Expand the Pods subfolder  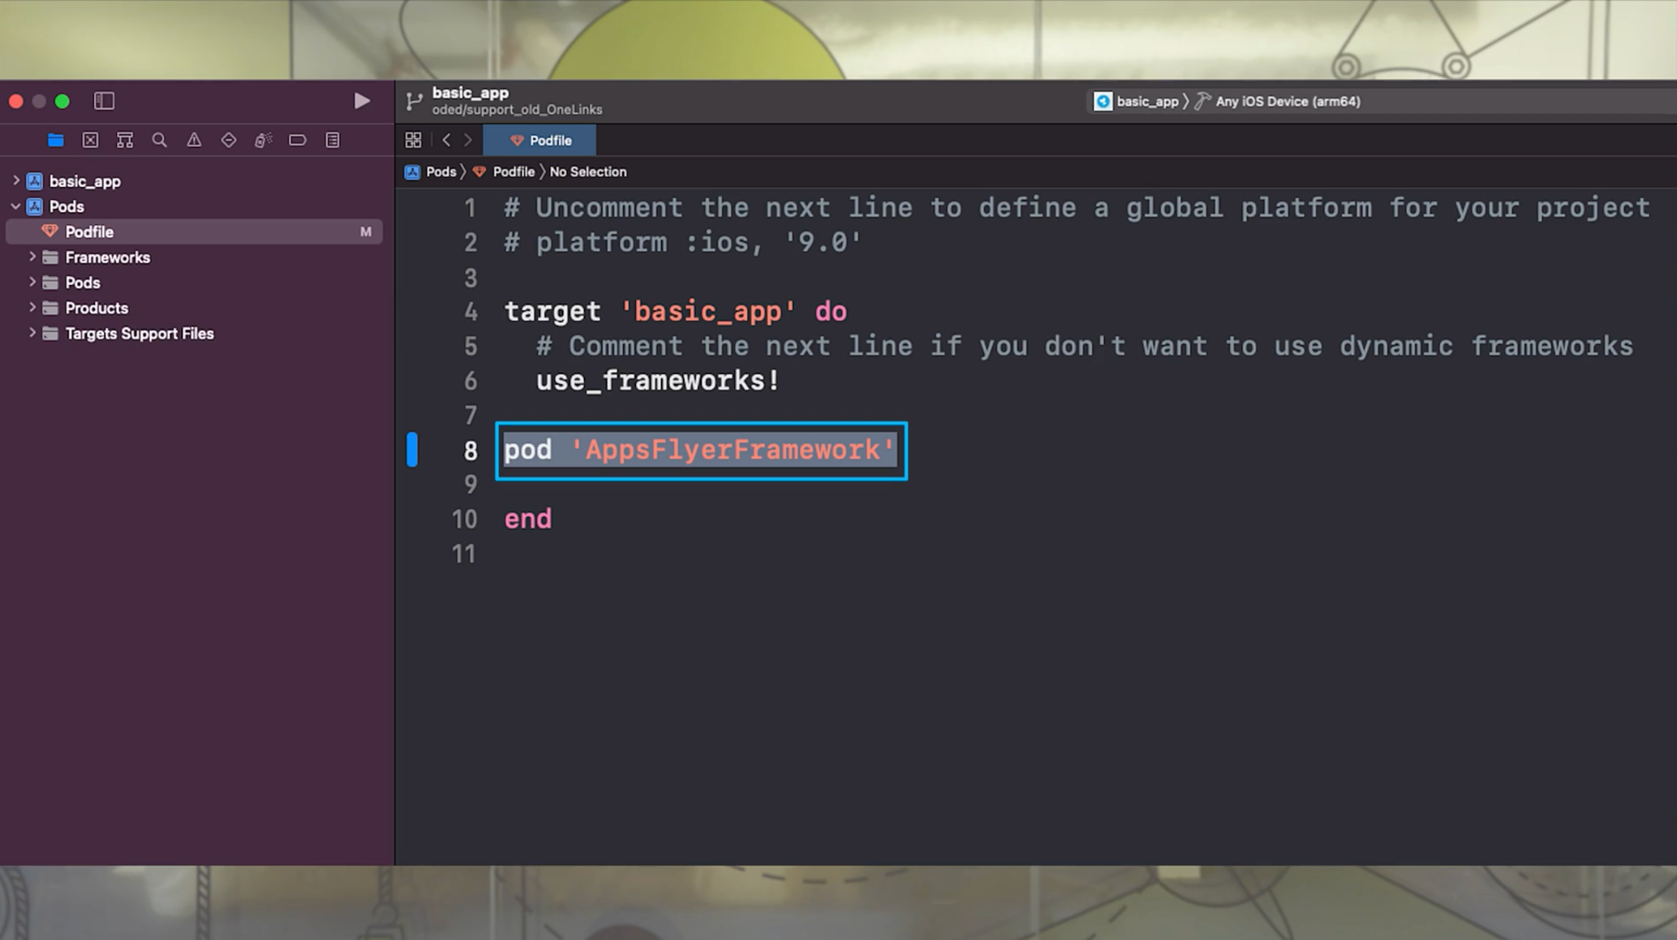pos(32,282)
